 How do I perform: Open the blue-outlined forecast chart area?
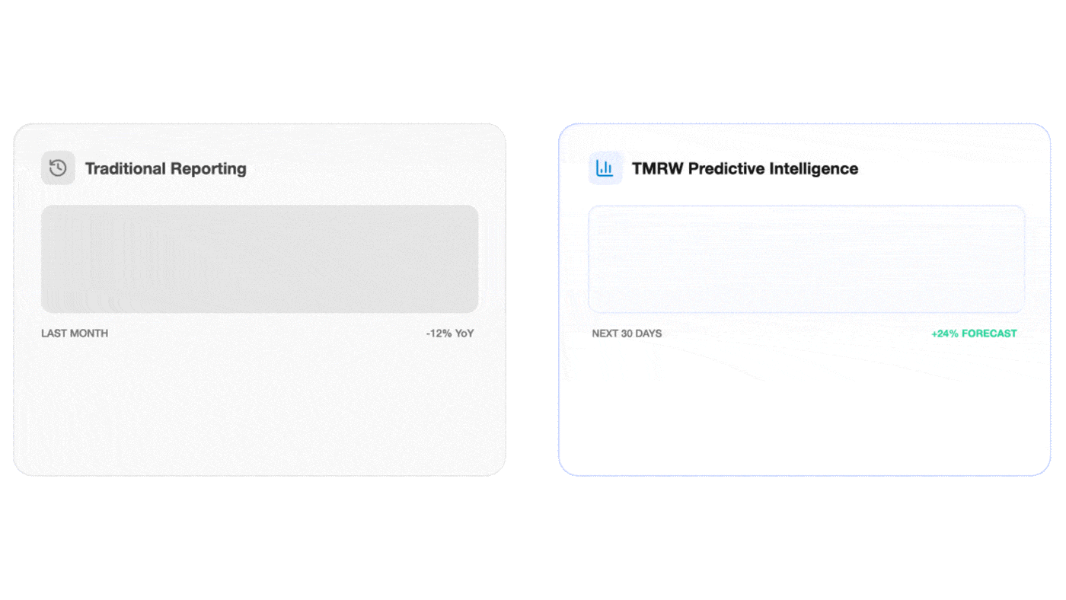(806, 259)
